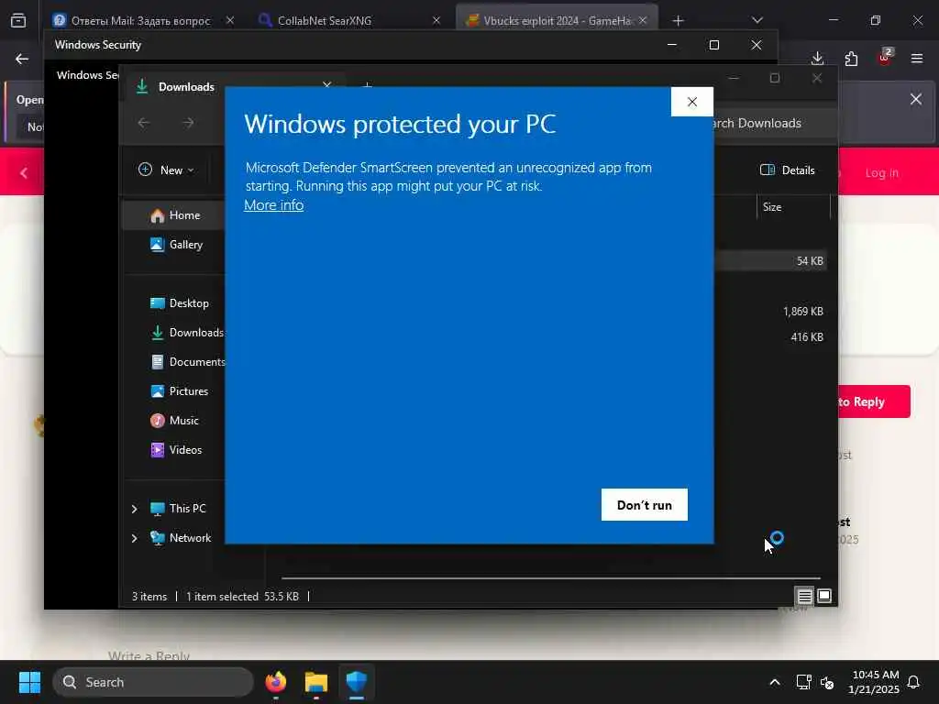Screen dimensions: 939x704
Task: Click the uBlock extension icon with badge
Action: [x=885, y=58]
